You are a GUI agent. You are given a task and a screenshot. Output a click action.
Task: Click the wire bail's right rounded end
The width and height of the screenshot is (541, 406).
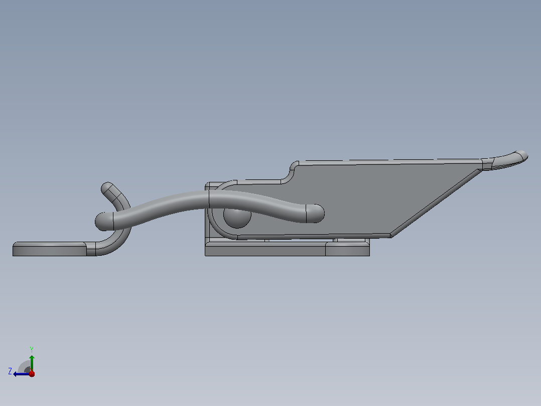(x=315, y=213)
